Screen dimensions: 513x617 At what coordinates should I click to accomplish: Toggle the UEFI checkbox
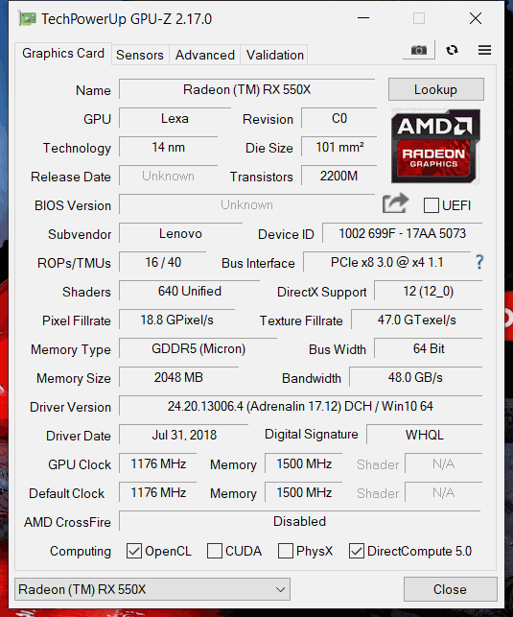click(431, 205)
